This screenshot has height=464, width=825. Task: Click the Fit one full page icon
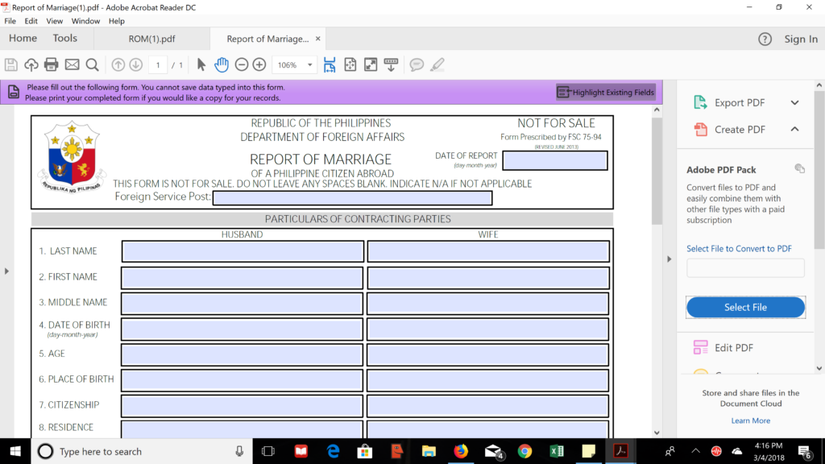click(x=350, y=64)
